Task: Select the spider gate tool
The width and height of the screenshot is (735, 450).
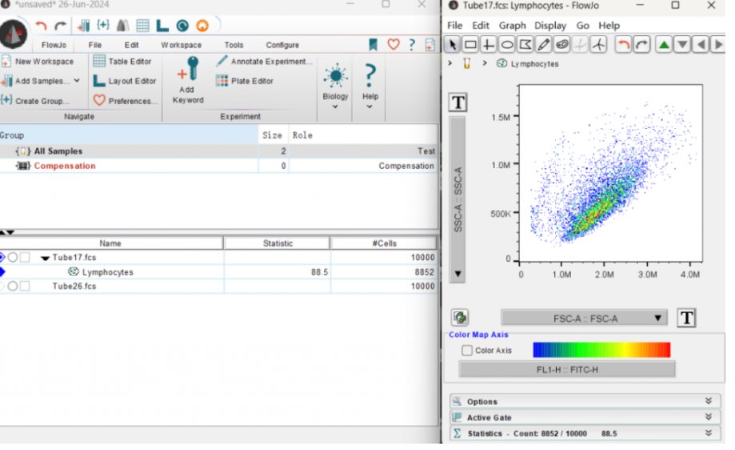Action: coord(598,45)
